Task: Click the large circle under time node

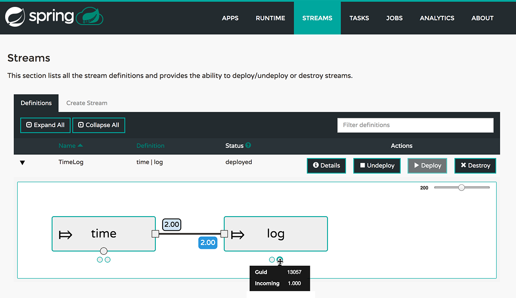Action: coord(104,251)
